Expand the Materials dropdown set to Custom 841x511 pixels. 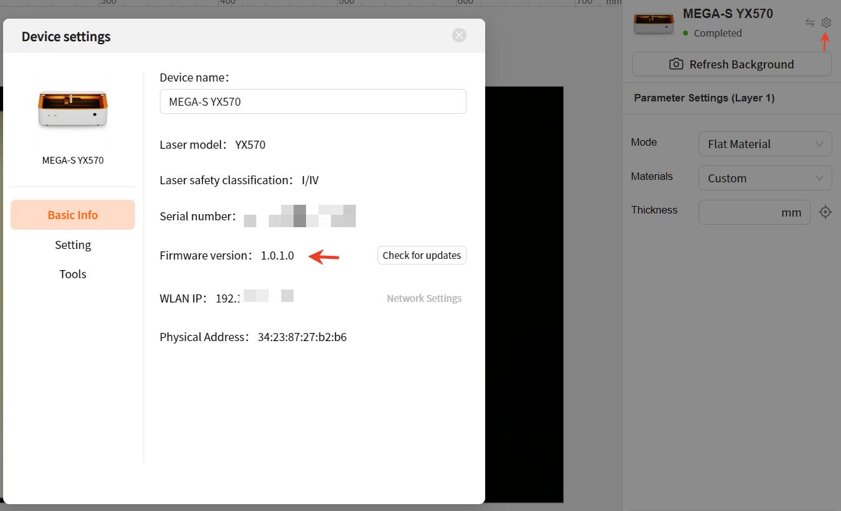(x=764, y=178)
